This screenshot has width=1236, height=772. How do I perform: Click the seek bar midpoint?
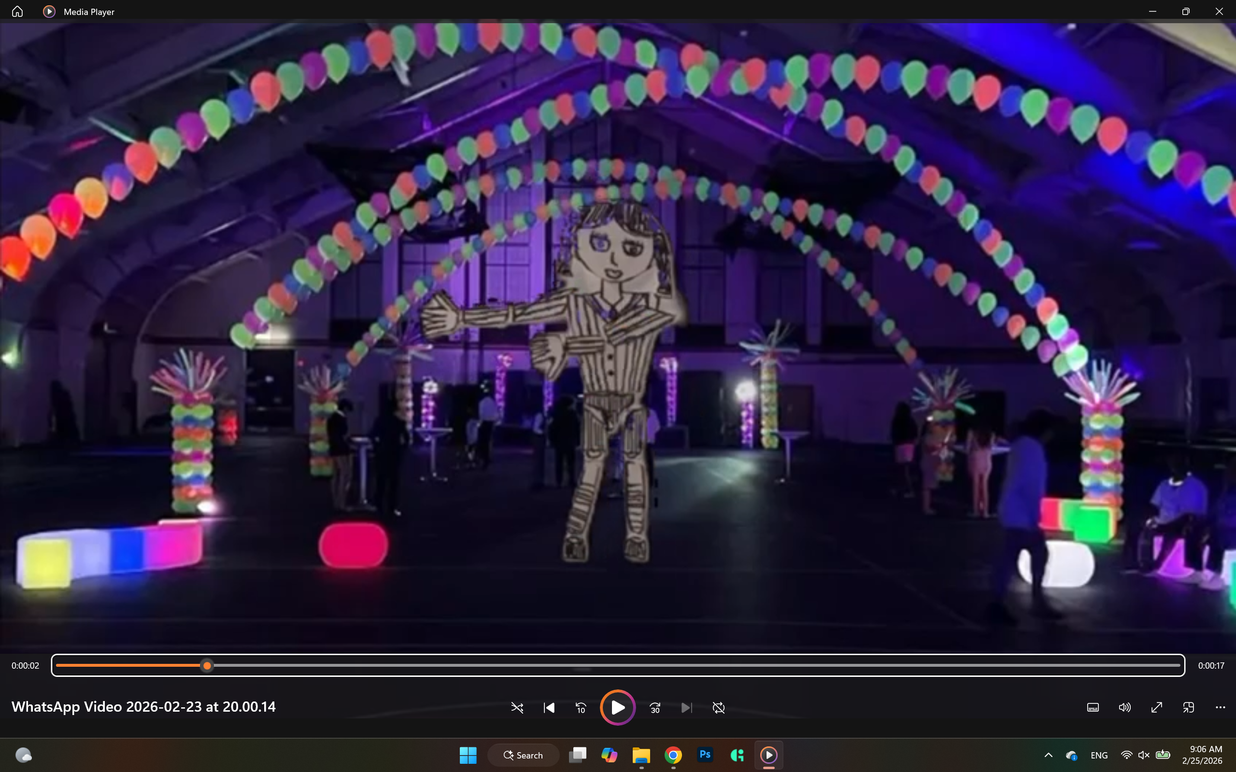click(x=618, y=665)
